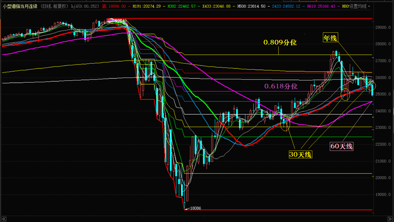This screenshot has height=222, width=394.
Task: Click the 28000.0 price axis value
Action: (383, 44)
